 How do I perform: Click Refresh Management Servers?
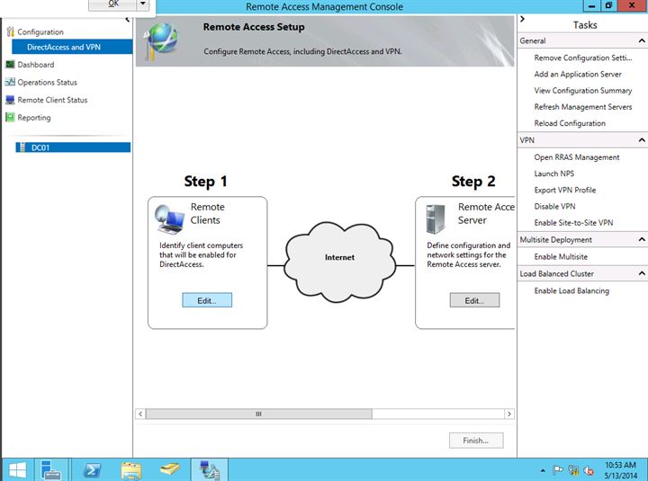582,107
